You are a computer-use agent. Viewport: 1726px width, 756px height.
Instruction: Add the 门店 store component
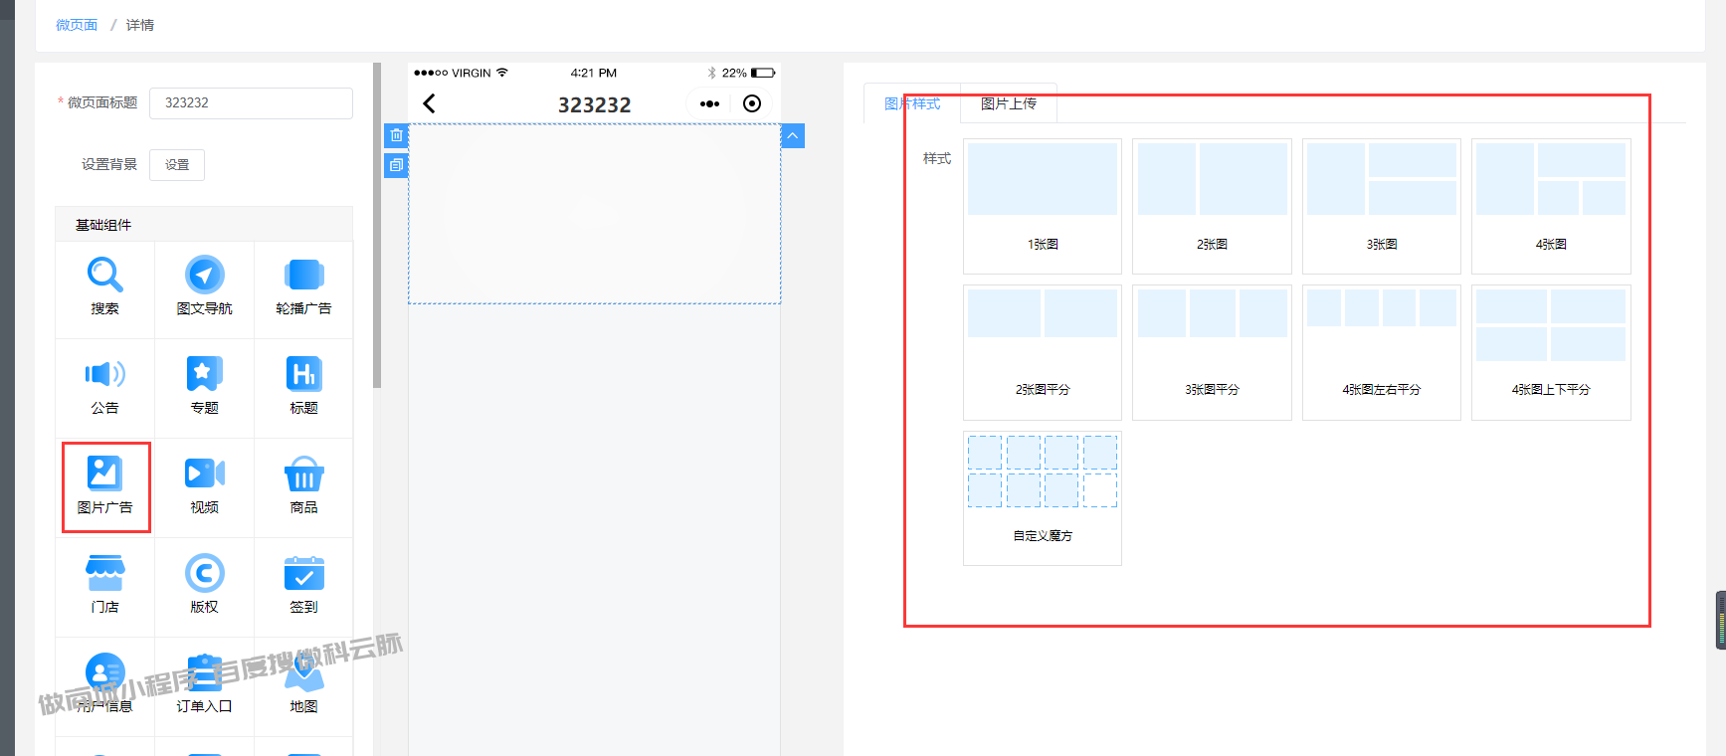(104, 588)
